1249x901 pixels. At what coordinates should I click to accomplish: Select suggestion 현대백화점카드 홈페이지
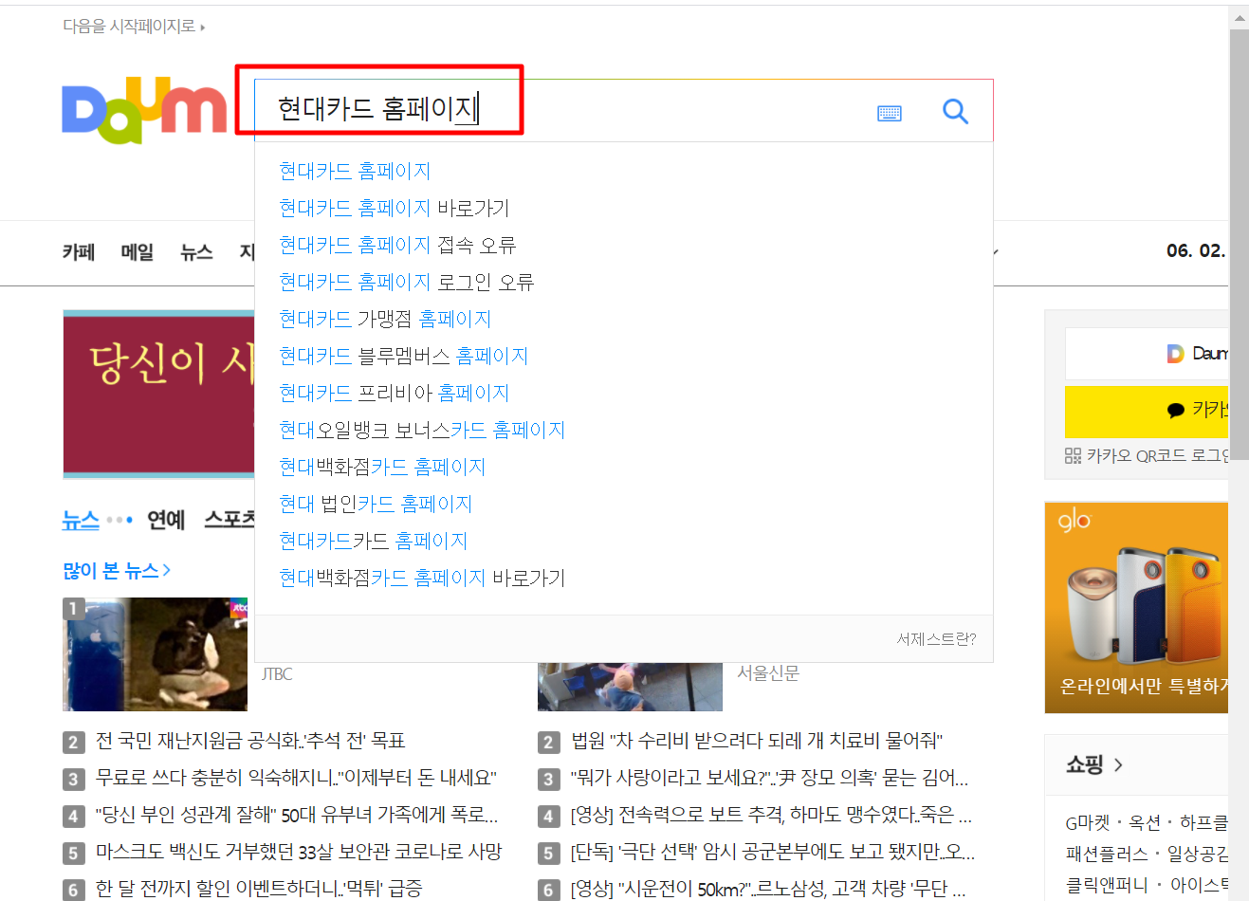click(x=382, y=467)
